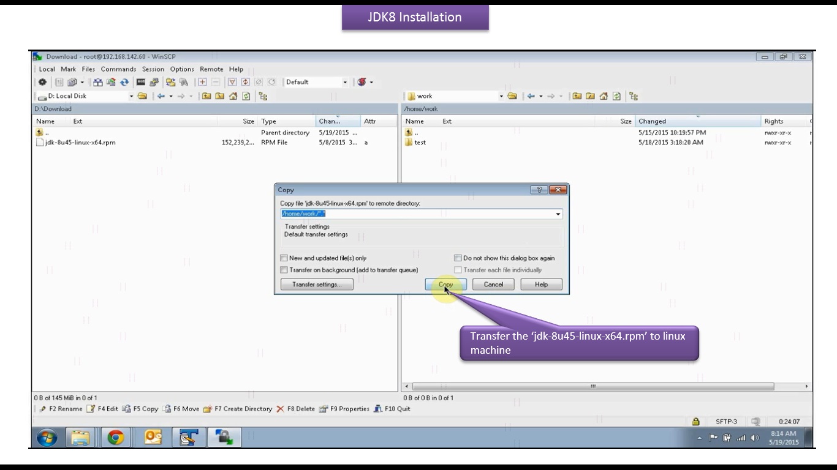Click F2 Rename in bottom bar

click(x=61, y=409)
